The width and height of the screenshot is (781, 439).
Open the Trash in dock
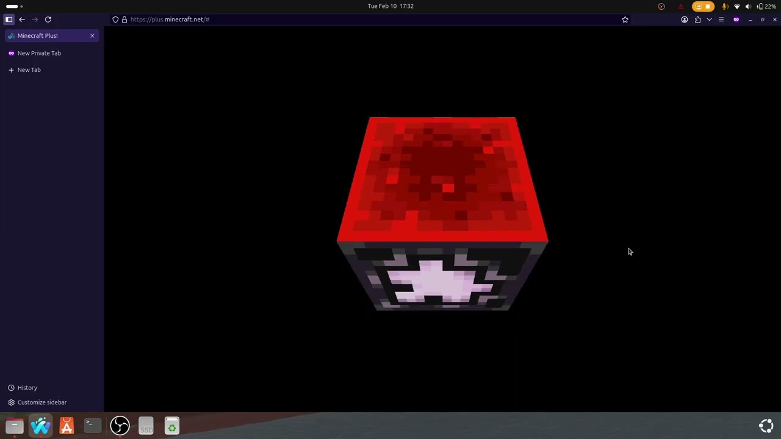tap(172, 426)
